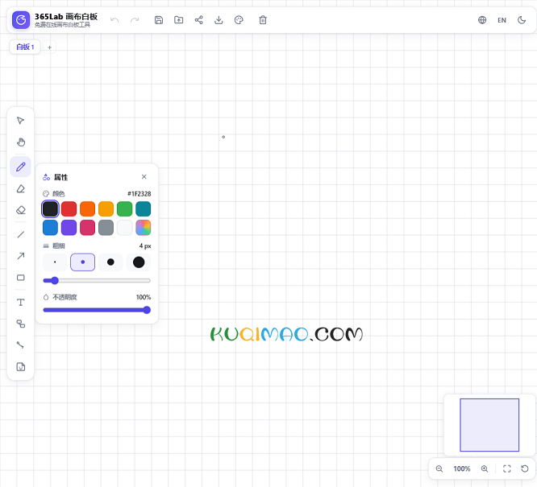This screenshot has height=487, width=537.
Task: Open the palette theme icon
Action: click(x=239, y=20)
